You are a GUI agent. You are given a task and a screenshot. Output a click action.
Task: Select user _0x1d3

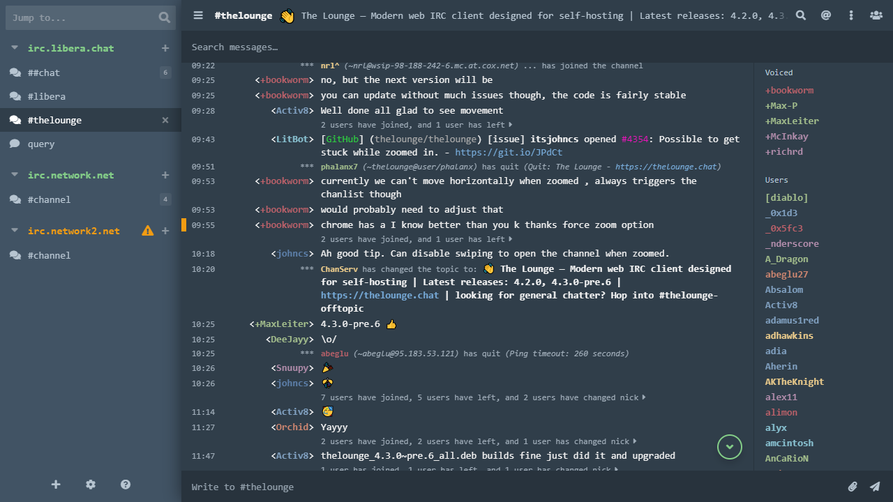pyautogui.click(x=781, y=213)
